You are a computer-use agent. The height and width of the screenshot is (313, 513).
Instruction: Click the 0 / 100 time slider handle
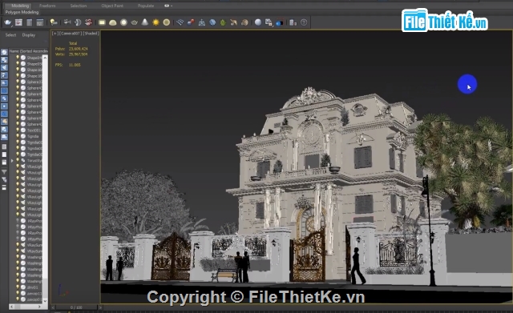77,307
